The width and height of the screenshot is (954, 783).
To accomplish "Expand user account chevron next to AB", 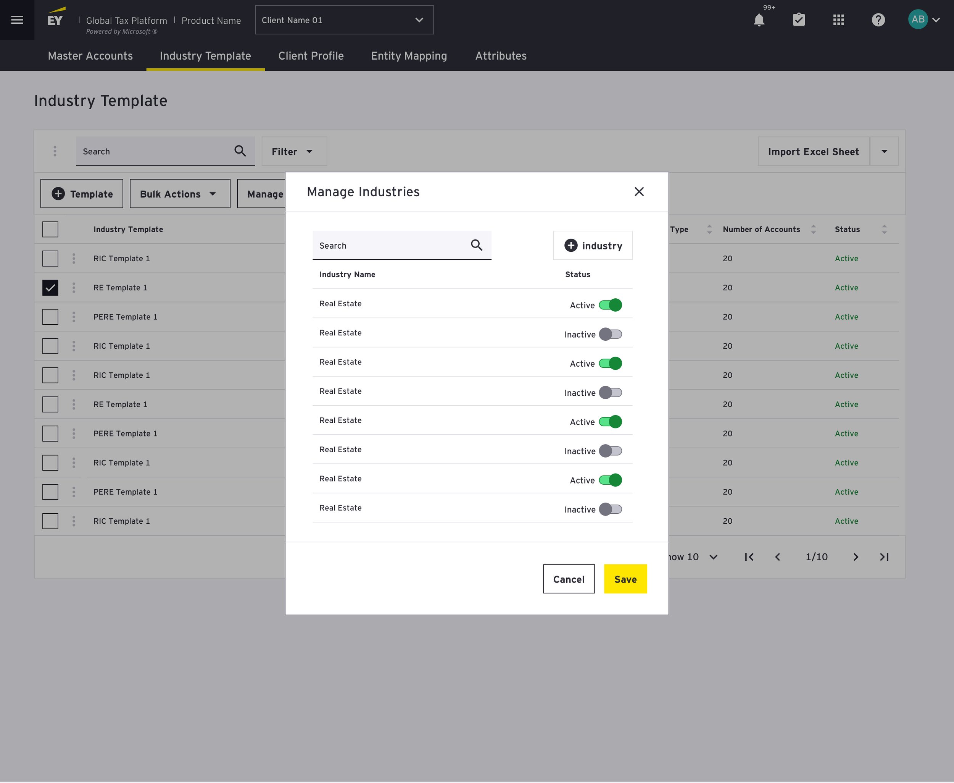I will click(936, 20).
